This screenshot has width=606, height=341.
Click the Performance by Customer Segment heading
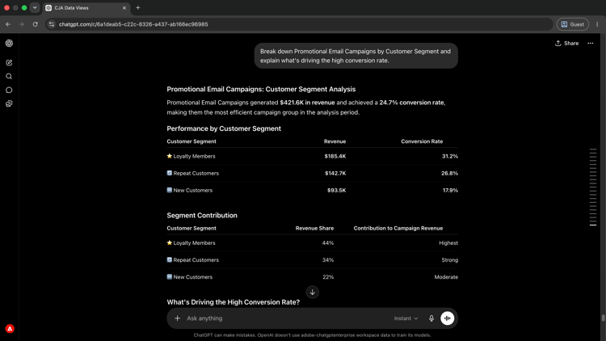pos(224,128)
